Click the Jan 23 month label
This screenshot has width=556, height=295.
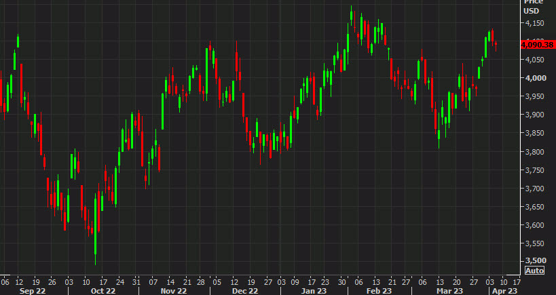pyautogui.click(x=313, y=291)
